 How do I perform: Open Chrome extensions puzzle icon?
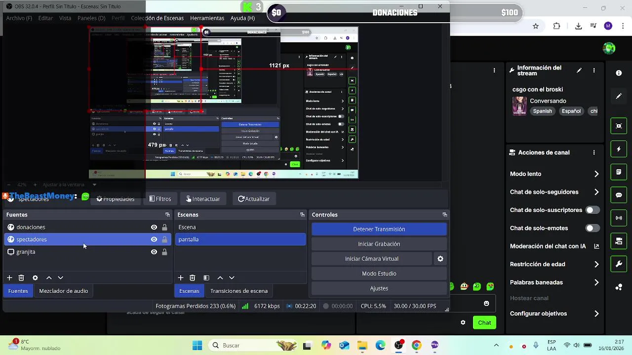(557, 26)
